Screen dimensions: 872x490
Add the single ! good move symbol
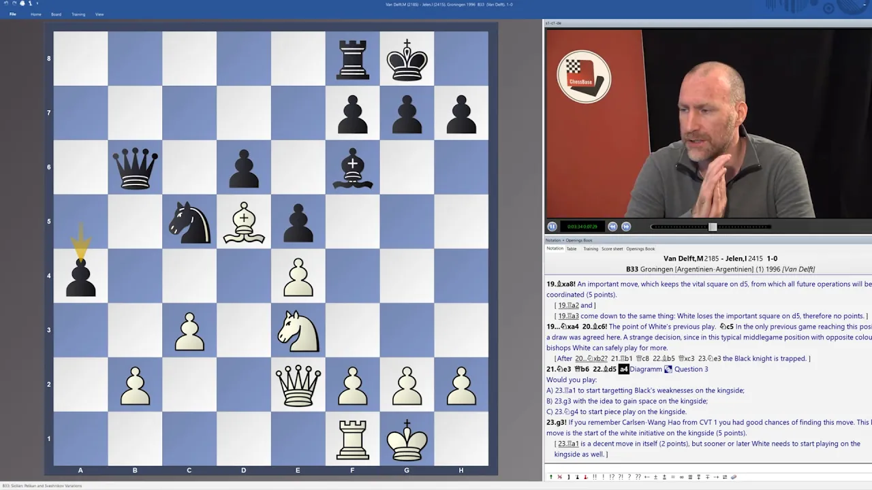tap(603, 477)
